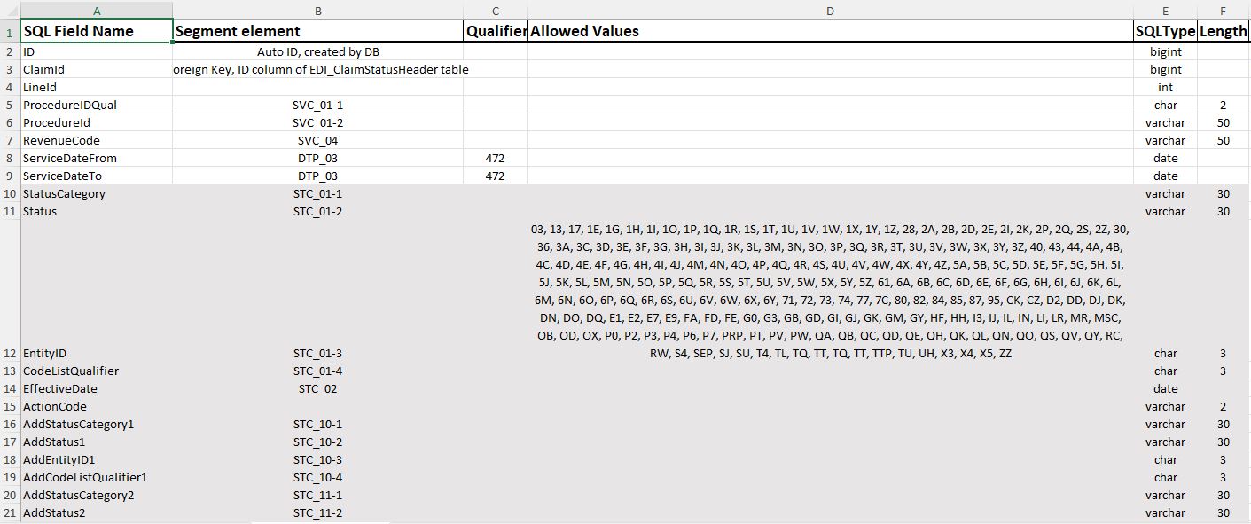Select the STC_10-4 cell
Image resolution: width=1251 pixels, height=524 pixels.
pyautogui.click(x=317, y=477)
